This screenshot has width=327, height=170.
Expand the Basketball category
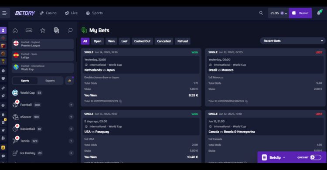71,129
